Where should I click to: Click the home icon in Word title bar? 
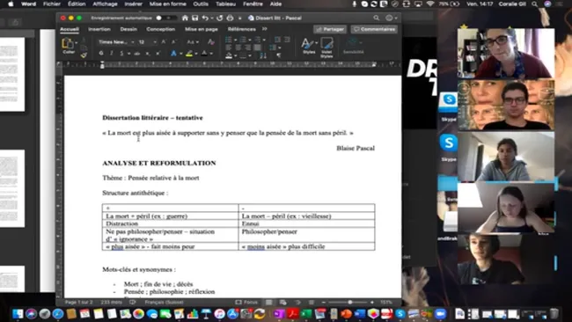[185, 18]
